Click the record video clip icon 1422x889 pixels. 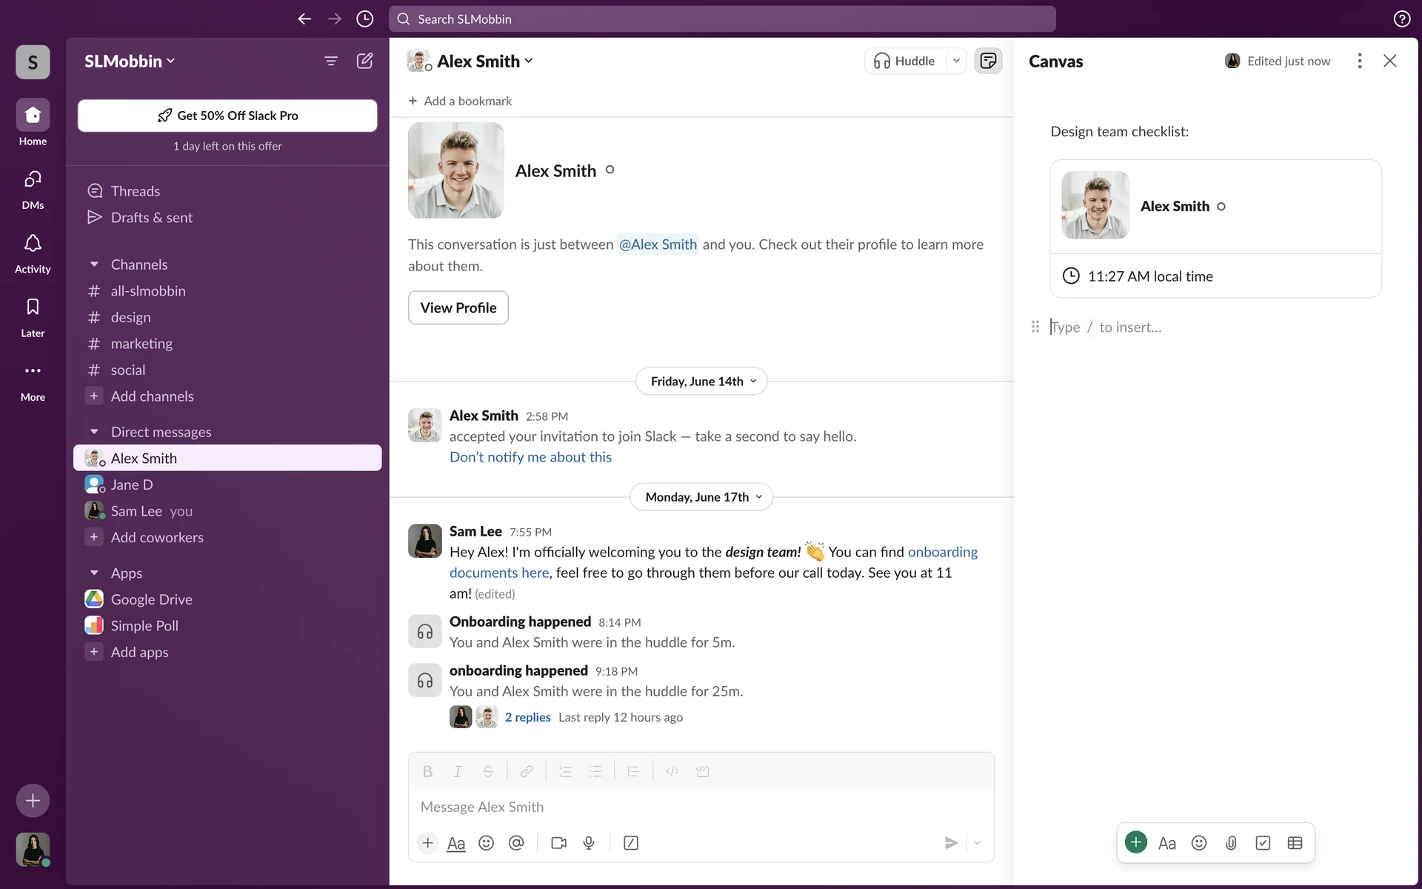click(558, 843)
